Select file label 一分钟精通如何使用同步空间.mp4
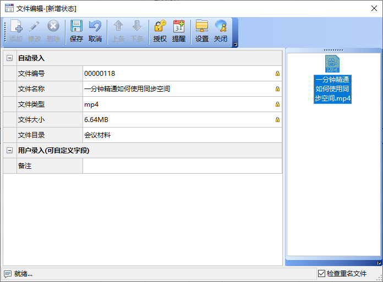 (332, 89)
